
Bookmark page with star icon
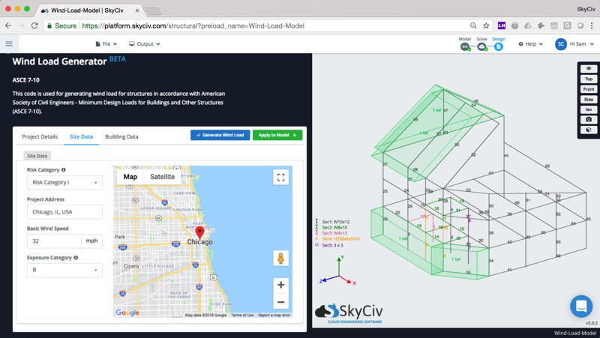point(486,25)
